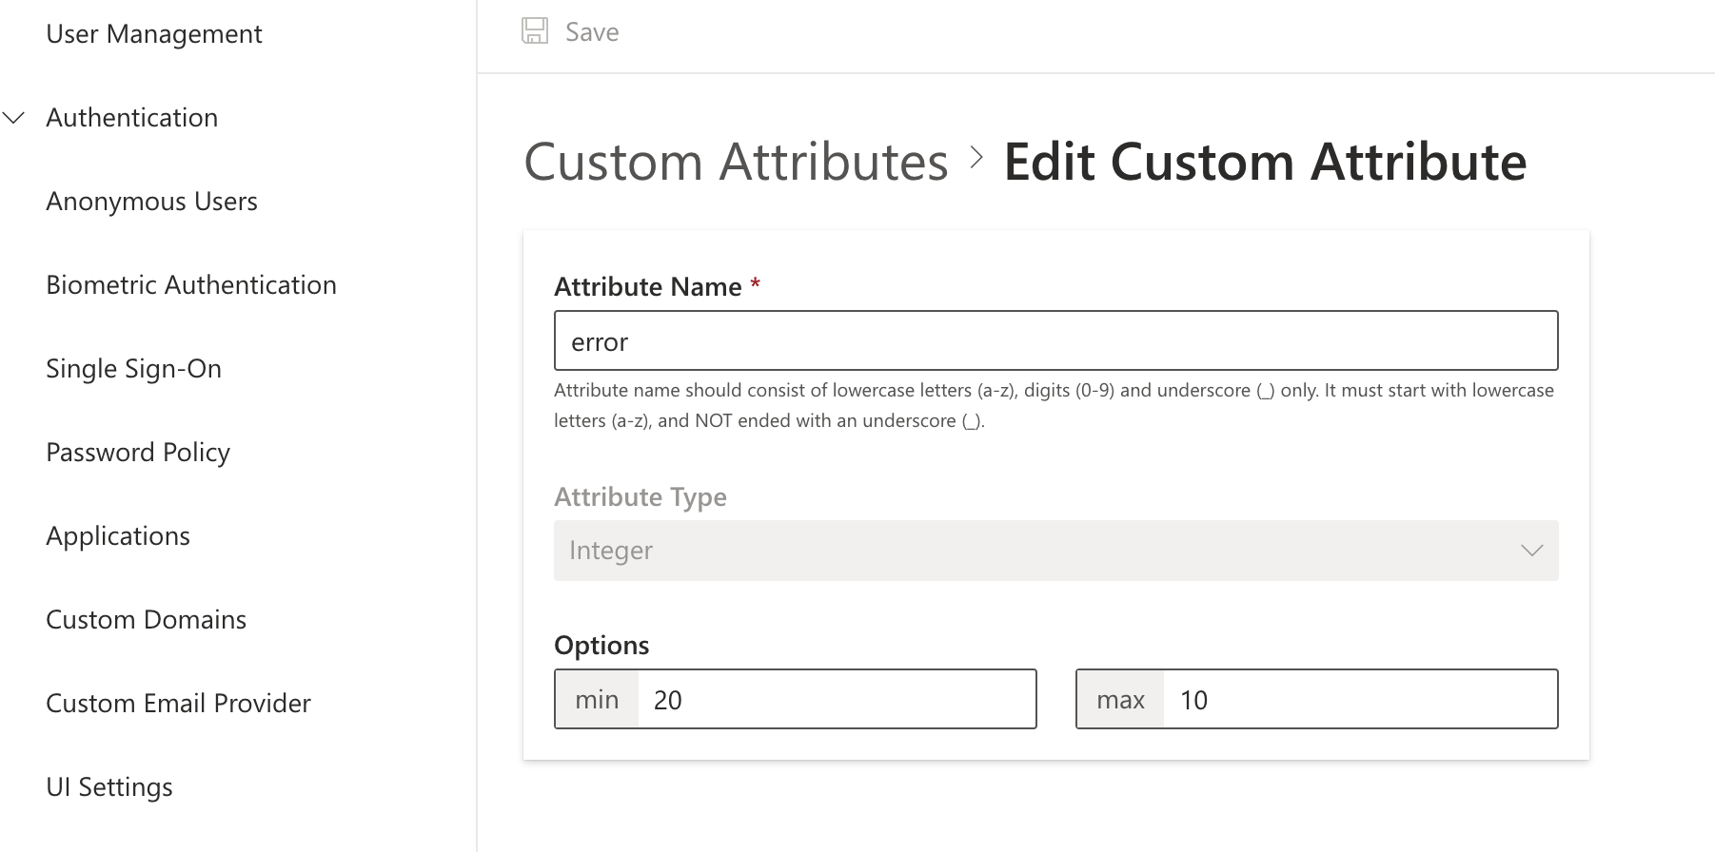Open Custom Email Provider settings
This screenshot has width=1715, height=852.
pyautogui.click(x=179, y=704)
